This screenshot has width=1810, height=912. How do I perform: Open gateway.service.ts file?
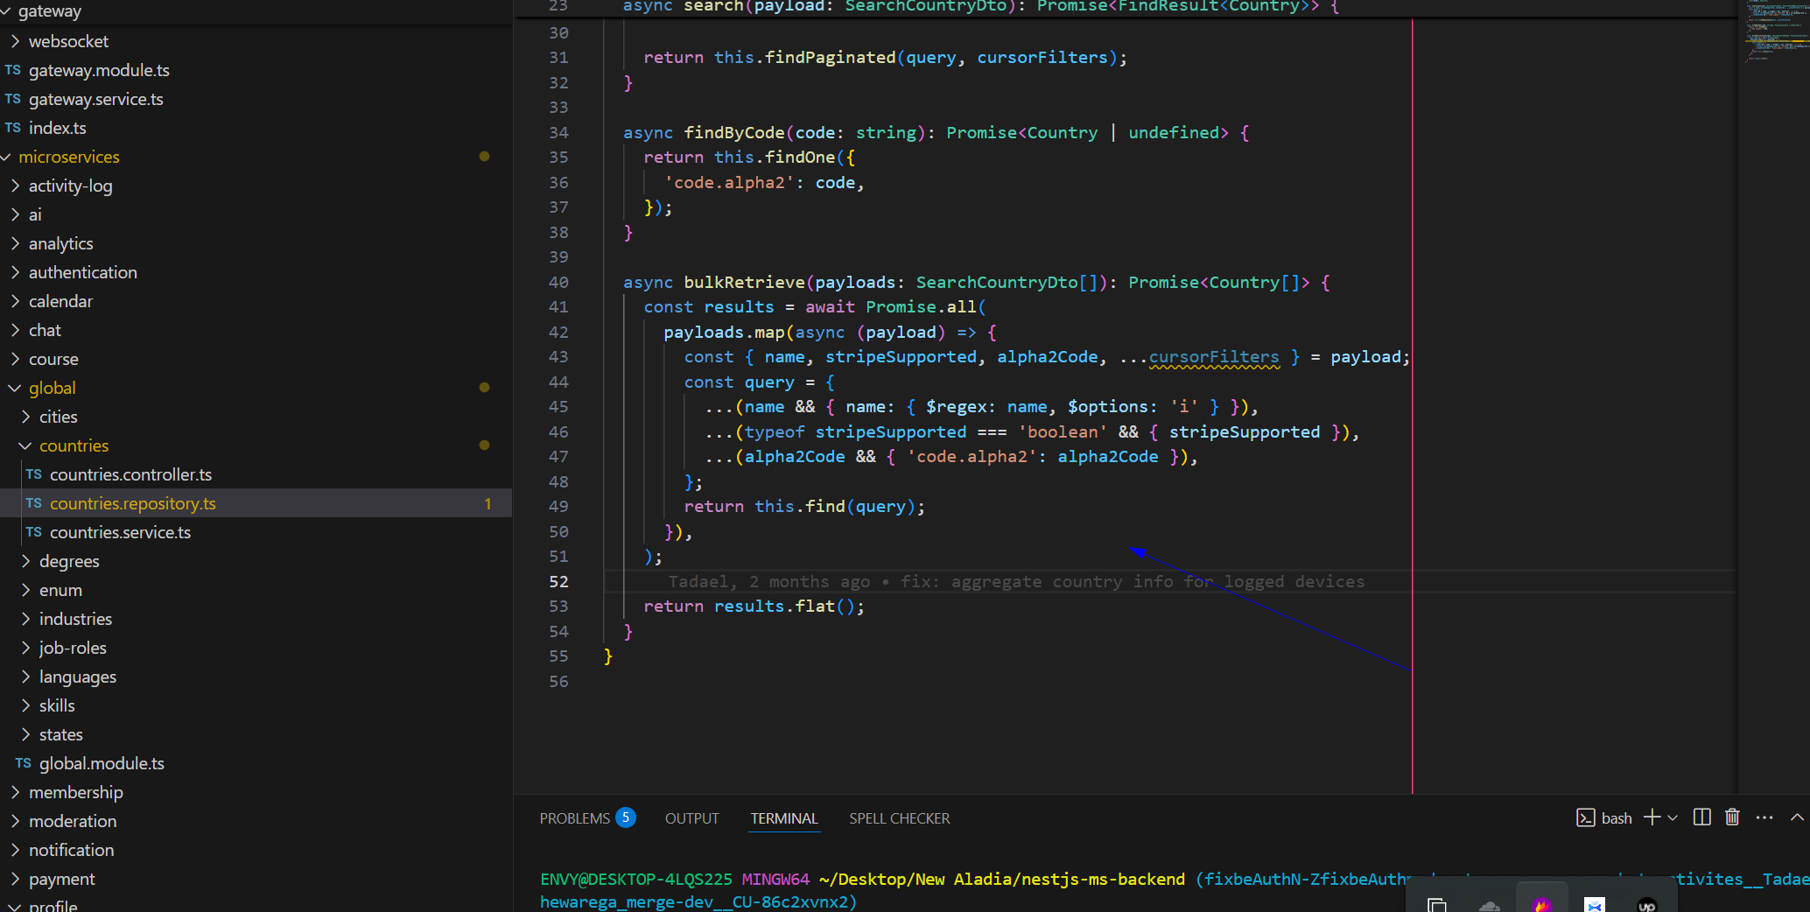coord(95,99)
